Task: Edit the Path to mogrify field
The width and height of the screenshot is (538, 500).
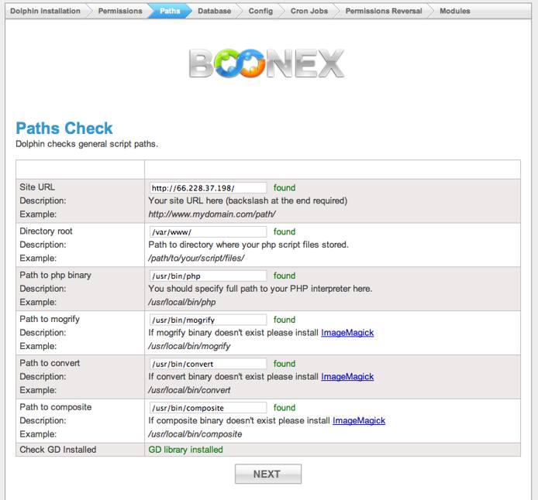Action: (x=208, y=320)
